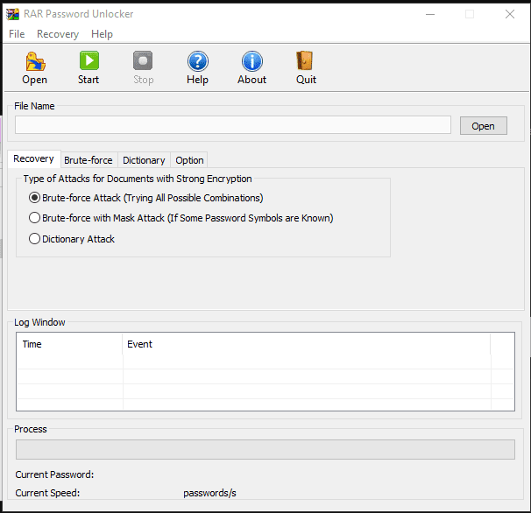Click Open button beside file name field
The image size is (531, 513).
[x=483, y=126]
